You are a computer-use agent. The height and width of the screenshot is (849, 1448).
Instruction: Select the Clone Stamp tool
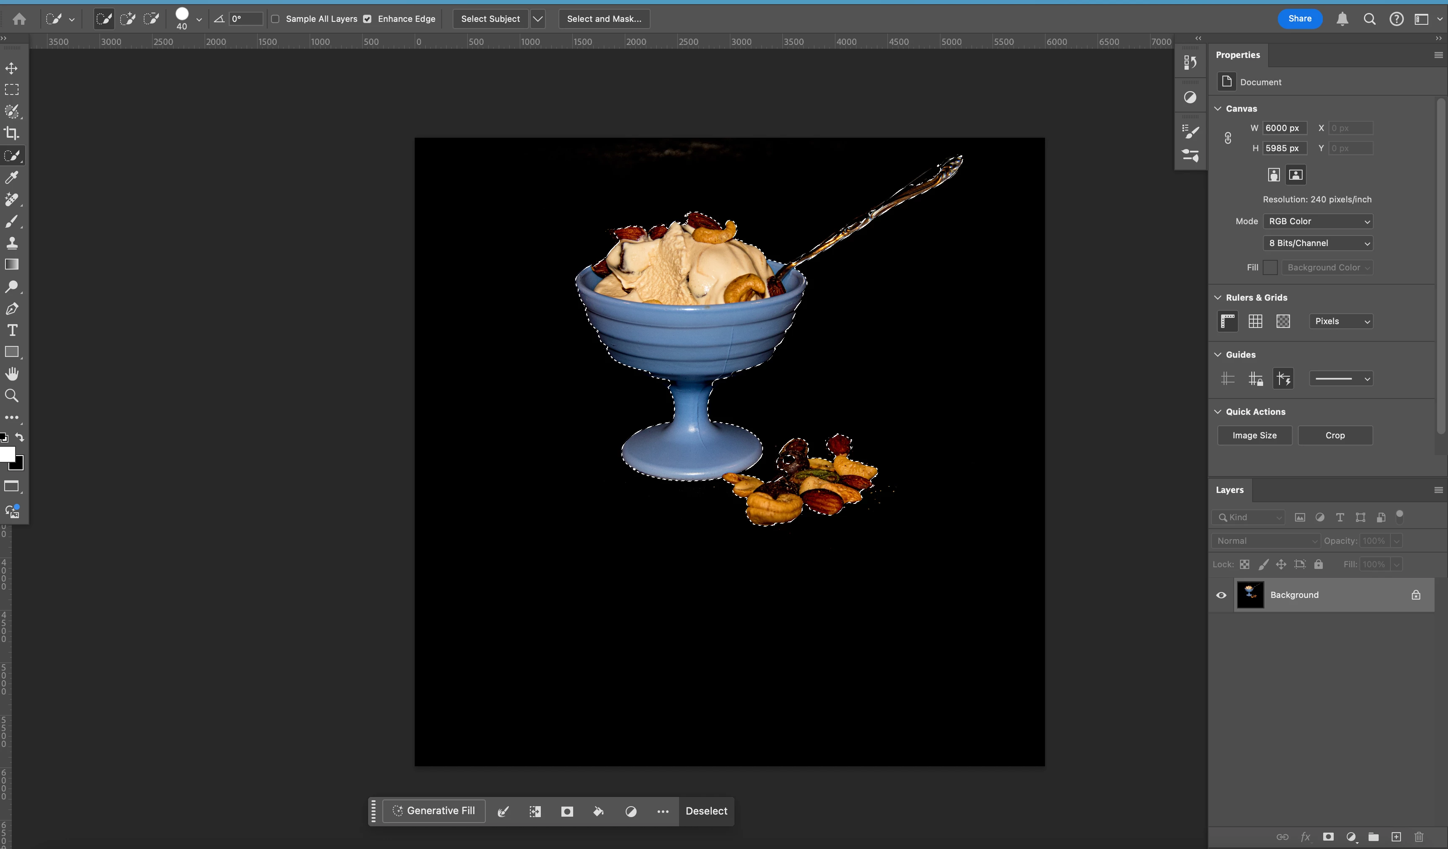[11, 243]
